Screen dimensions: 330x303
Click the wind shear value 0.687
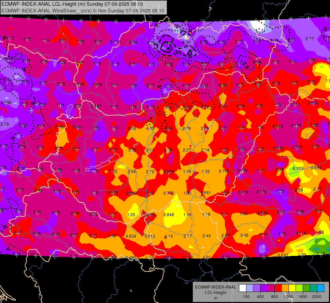click(x=96, y=106)
